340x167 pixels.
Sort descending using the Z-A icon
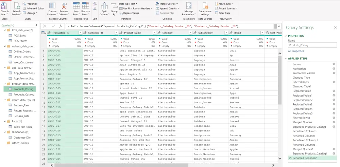pyautogui.click(x=95, y=8)
